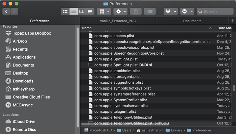Image resolution: width=236 pixels, height=134 pixels.
Task: Click the Share toolbar button
Action: (x=136, y=11)
